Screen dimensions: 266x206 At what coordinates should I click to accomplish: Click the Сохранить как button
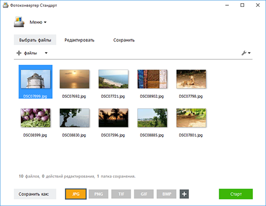pyautogui.click(x=35, y=194)
